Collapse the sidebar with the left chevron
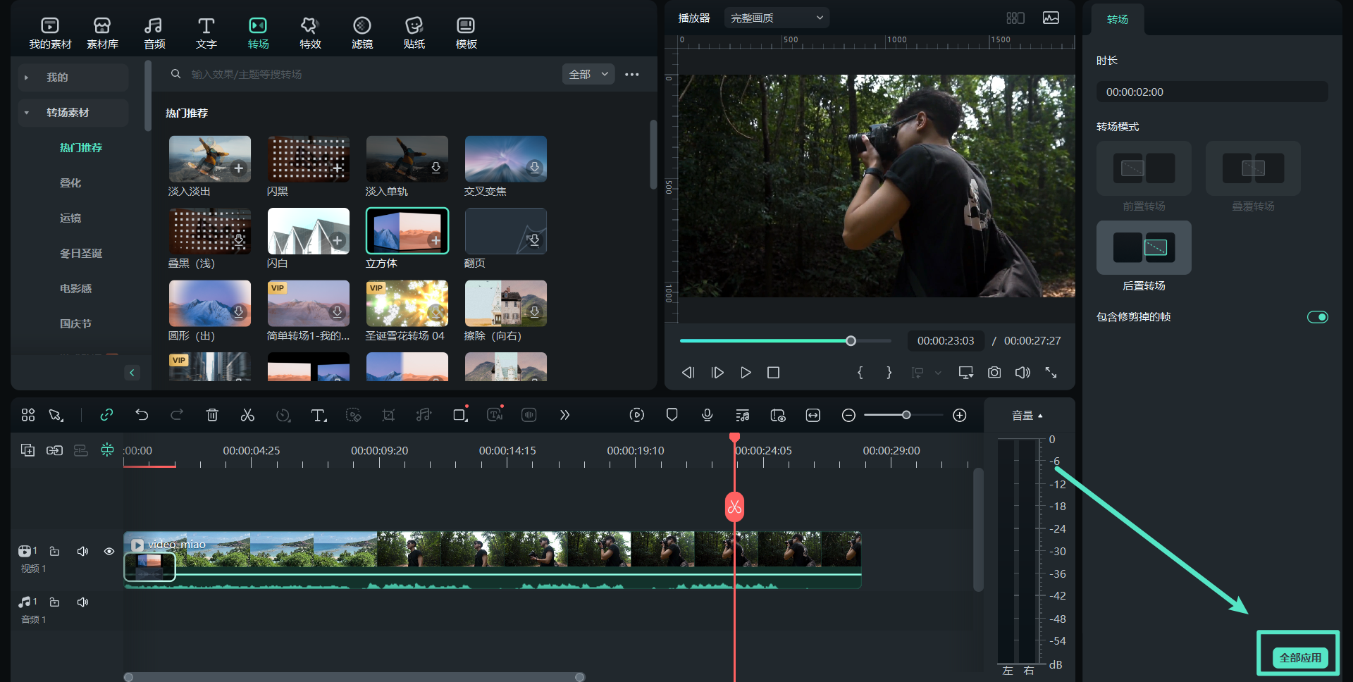Screen dimensions: 1353x682 pyautogui.click(x=132, y=373)
